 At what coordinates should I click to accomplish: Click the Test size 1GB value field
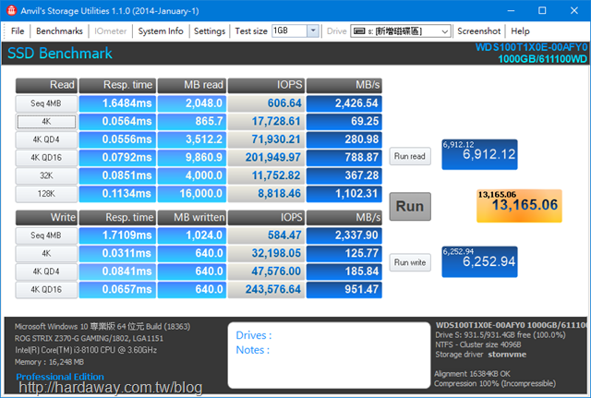pos(289,30)
